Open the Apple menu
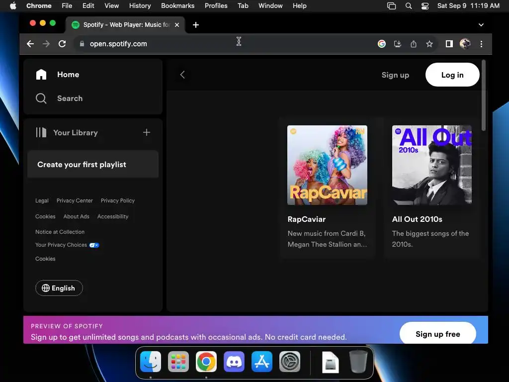 [13, 6]
